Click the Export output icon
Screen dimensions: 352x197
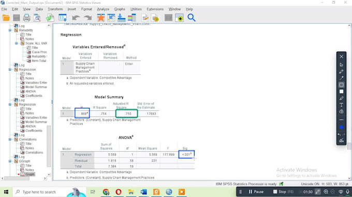[50, 18]
